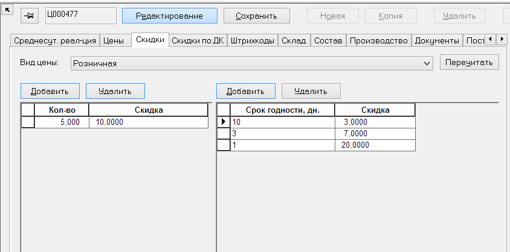Click the Редактирование button

[169, 16]
